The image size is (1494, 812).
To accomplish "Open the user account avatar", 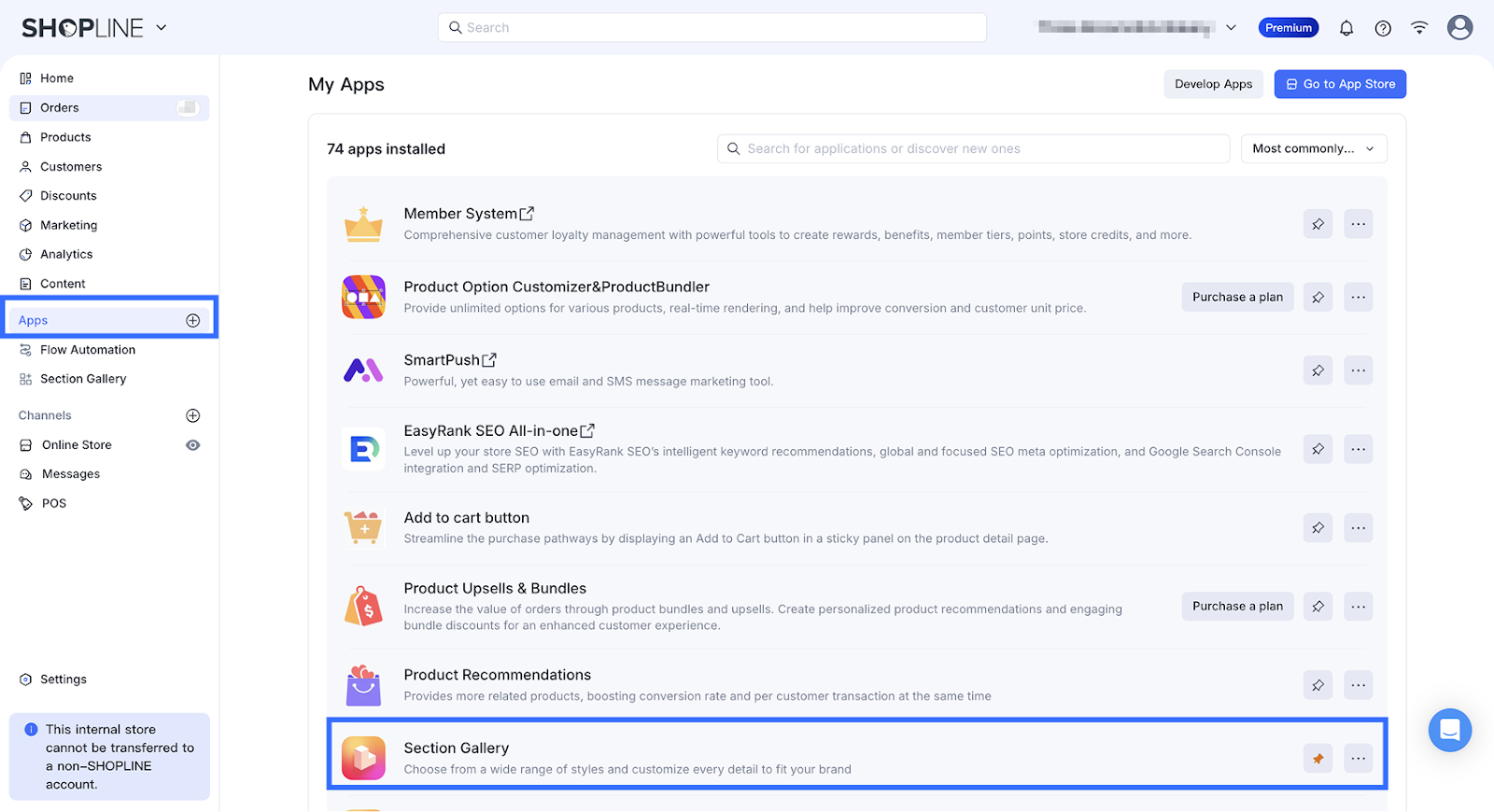I will pos(1459,28).
